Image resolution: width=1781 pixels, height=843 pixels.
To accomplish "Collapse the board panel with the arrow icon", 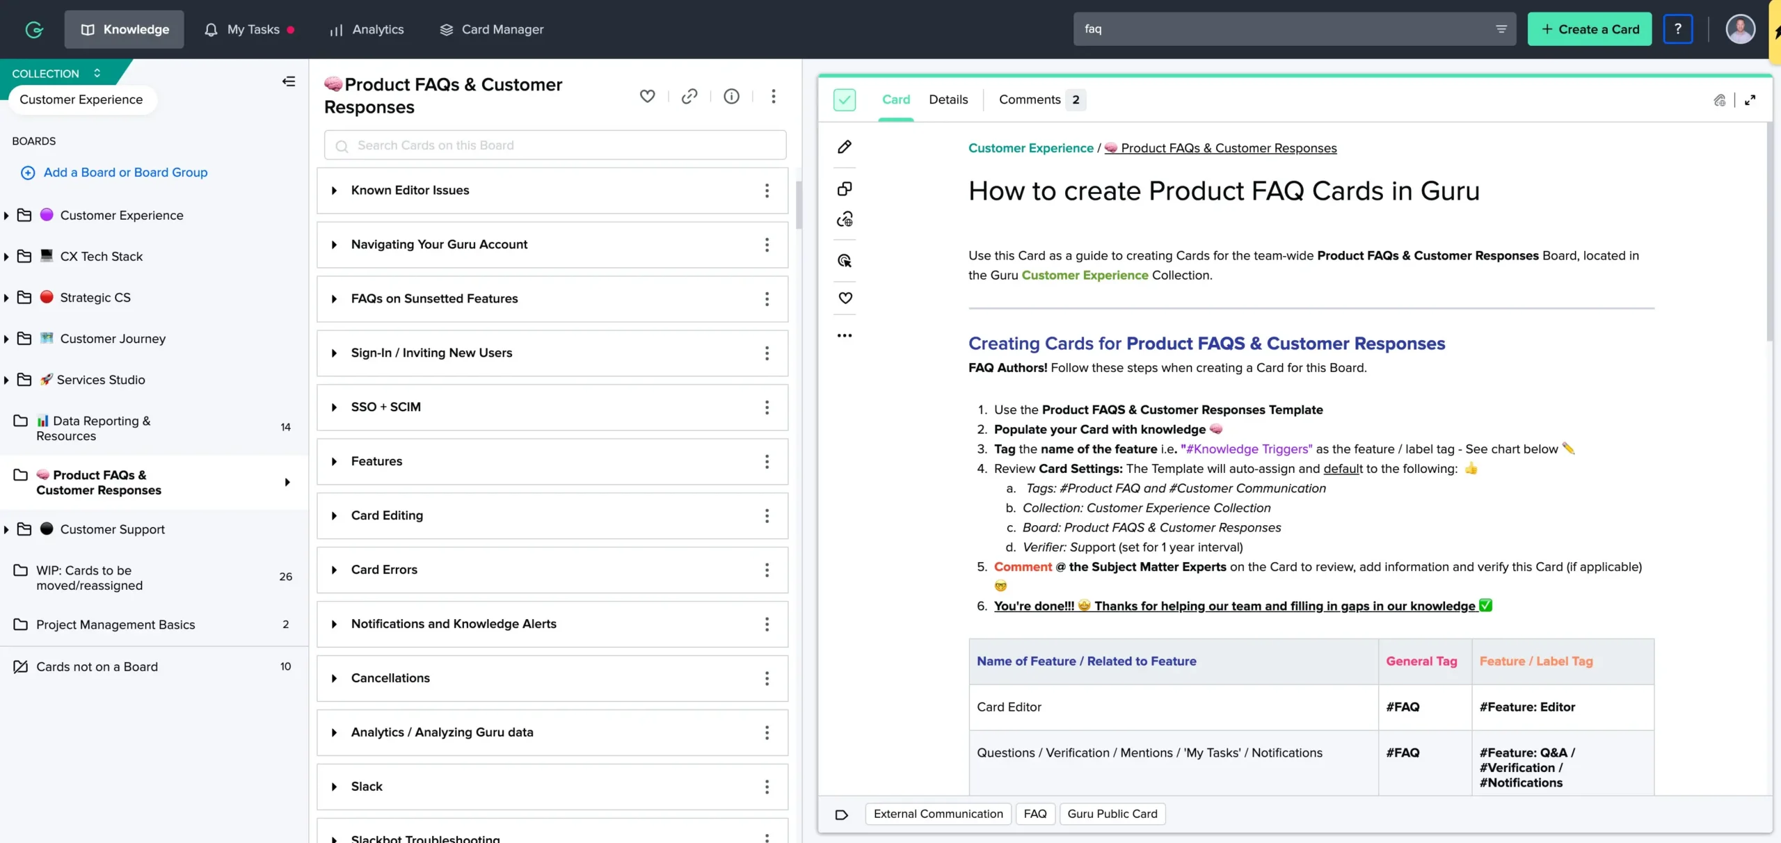I will pos(289,81).
